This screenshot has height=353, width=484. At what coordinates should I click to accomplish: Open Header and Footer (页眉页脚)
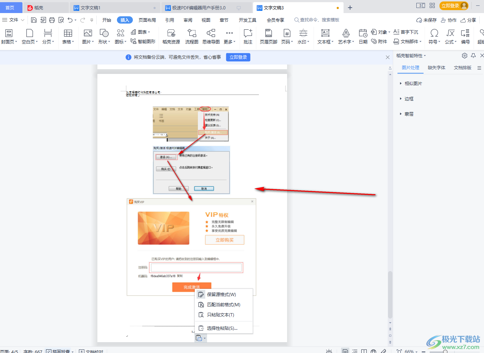tap(269, 37)
